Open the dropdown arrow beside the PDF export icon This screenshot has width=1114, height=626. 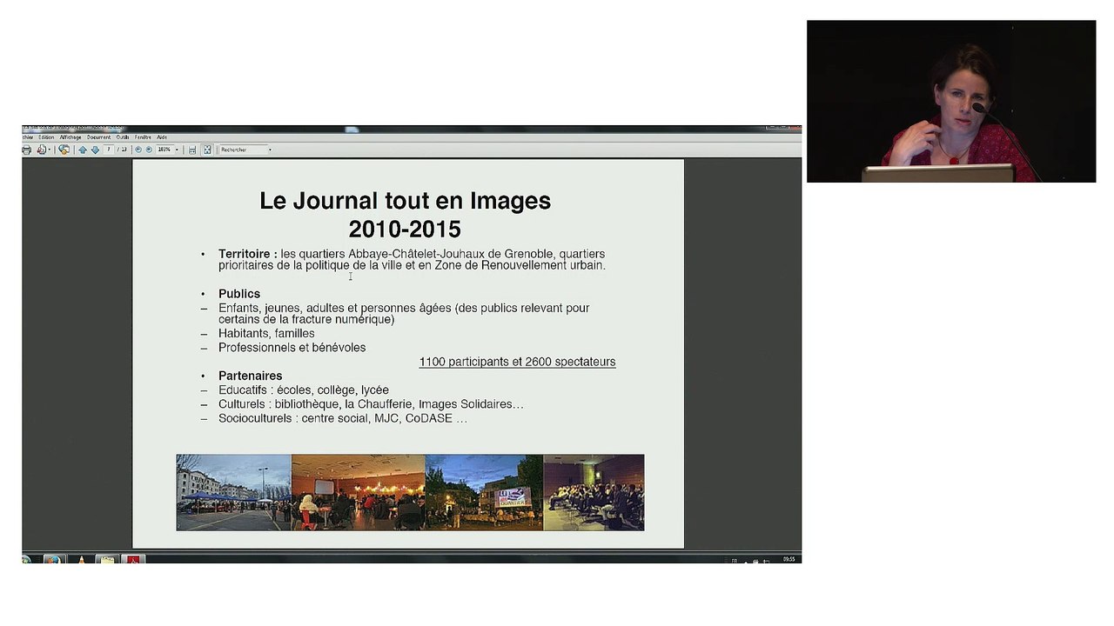(x=50, y=150)
